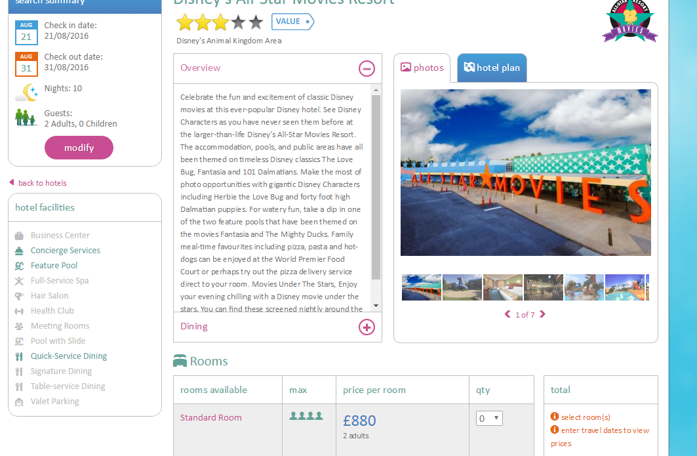Viewport: 697px width, 456px height.
Task: Open the room qty dropdown
Action: click(489, 418)
